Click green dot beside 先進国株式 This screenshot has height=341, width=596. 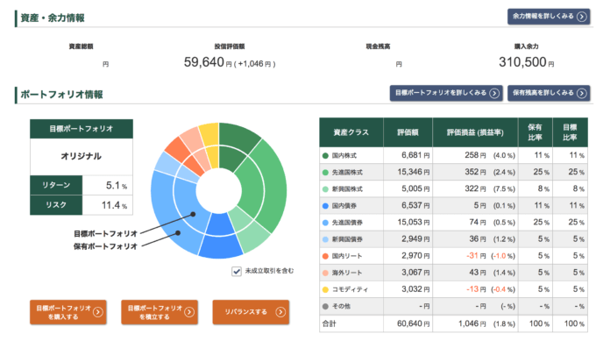pos(325,173)
